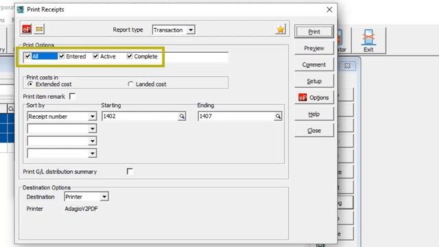Uncheck the Entered checkbox
The image size is (439, 247).
tap(62, 56)
